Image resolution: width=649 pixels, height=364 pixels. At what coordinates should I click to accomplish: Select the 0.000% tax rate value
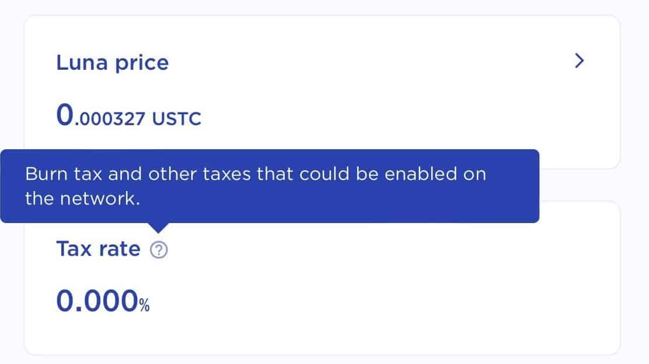103,301
